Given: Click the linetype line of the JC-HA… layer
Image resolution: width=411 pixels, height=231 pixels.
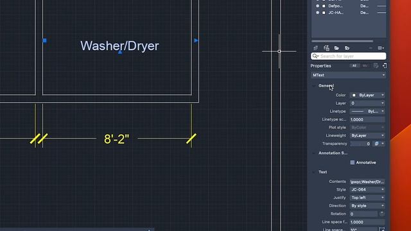Looking at the screenshot, I should 381,13.
